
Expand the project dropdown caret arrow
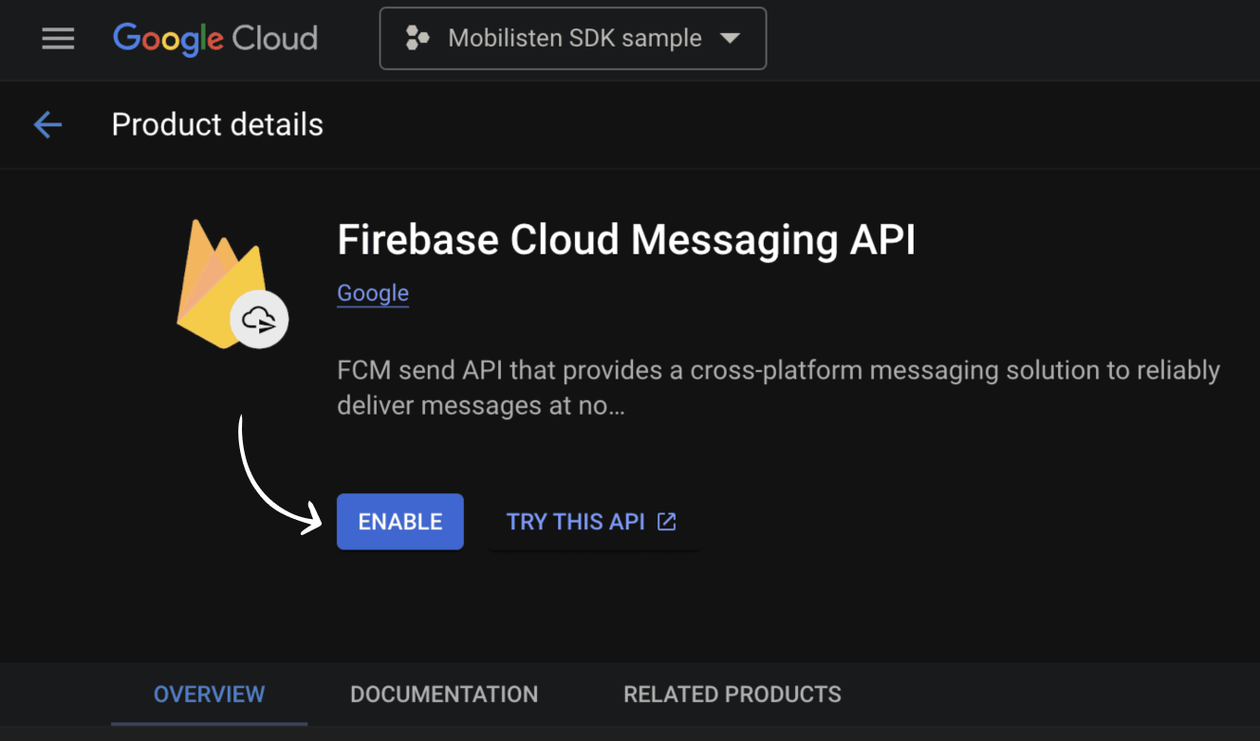point(729,39)
